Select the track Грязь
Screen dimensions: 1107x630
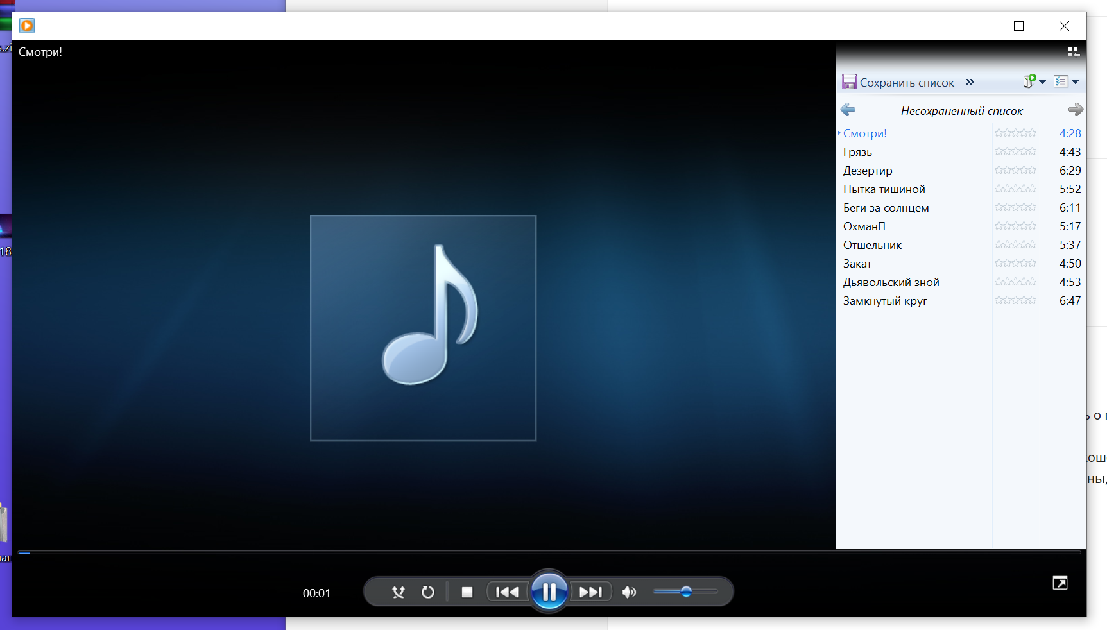[857, 152]
